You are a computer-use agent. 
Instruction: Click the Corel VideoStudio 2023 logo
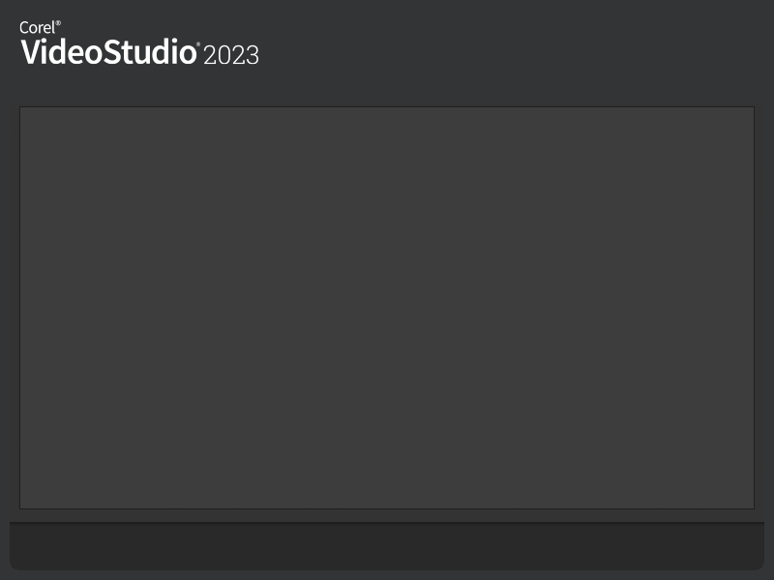[x=138, y=44]
